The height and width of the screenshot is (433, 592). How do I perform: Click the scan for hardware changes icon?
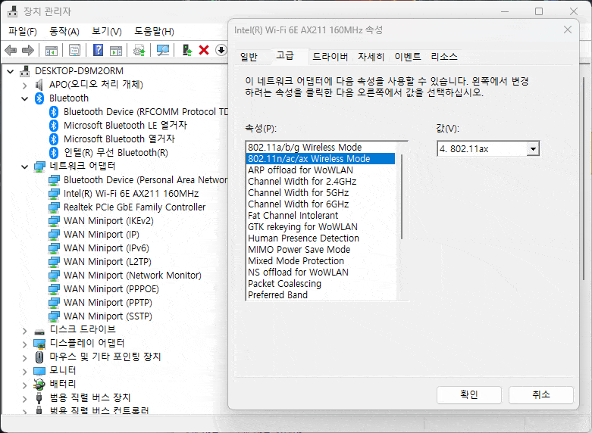tap(163, 50)
